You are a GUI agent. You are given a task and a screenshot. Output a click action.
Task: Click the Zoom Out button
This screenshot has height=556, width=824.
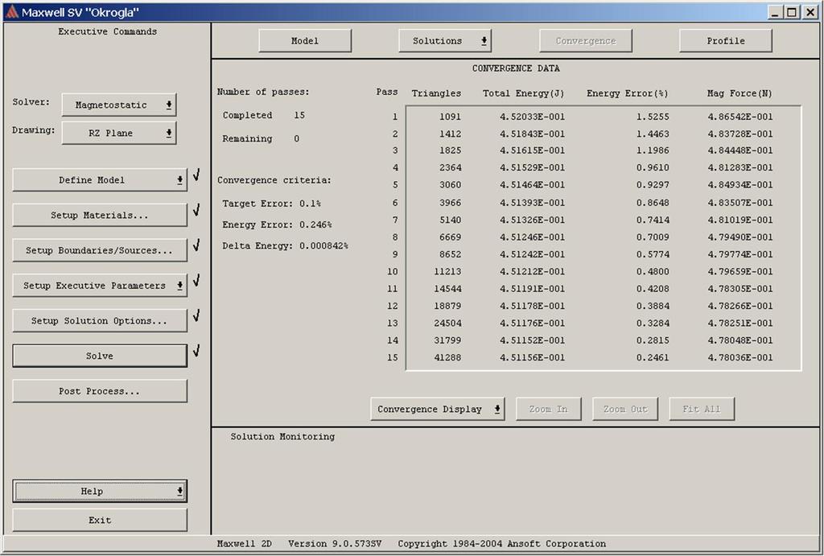point(624,409)
